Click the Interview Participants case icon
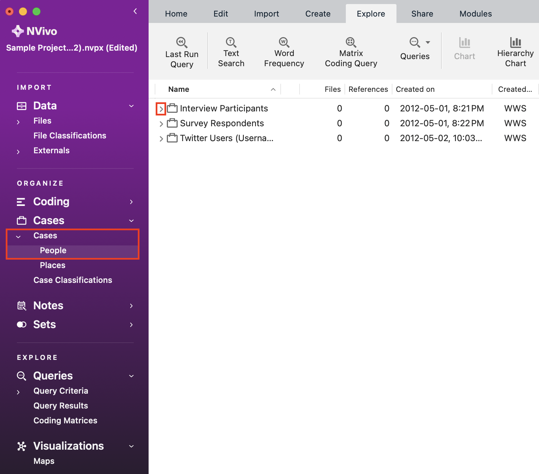This screenshot has width=539, height=474. [x=172, y=108]
